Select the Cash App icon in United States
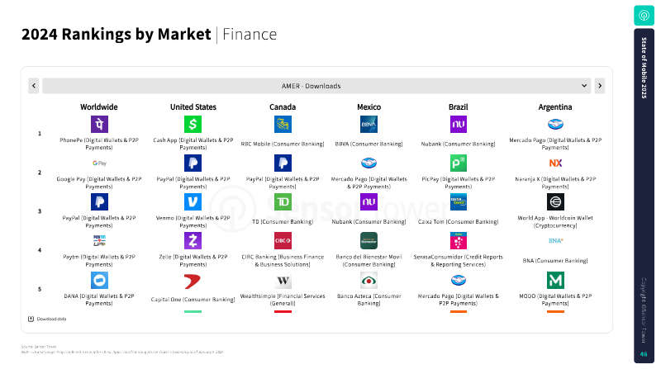661x369 pixels. (193, 125)
